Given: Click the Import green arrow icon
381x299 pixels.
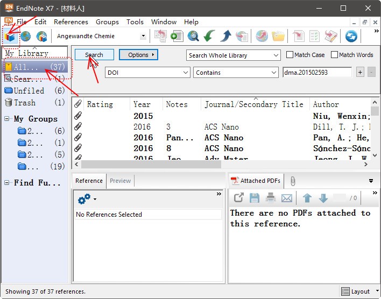Looking at the screenshot, I should pos(209,36).
